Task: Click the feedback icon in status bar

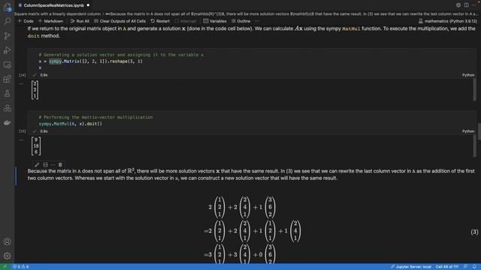Action: point(466,267)
